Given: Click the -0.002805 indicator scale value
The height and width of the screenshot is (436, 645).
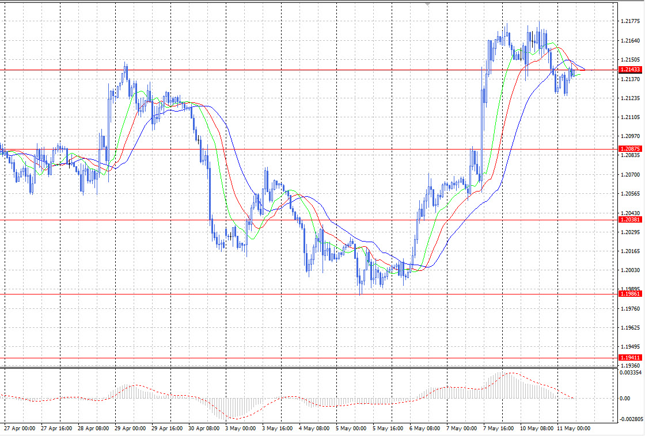Looking at the screenshot, I should (x=631, y=419).
